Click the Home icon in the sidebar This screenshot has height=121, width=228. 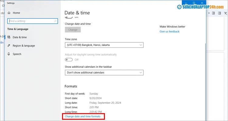pyautogui.click(x=9, y=13)
